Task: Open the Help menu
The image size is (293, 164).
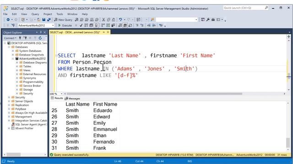Action: 85,14
